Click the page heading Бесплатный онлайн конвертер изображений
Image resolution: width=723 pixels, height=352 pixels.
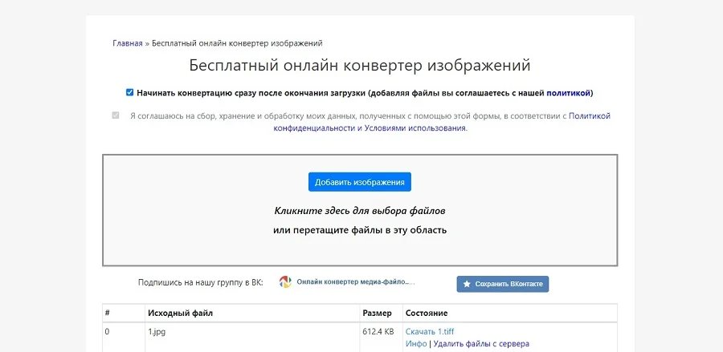360,65
